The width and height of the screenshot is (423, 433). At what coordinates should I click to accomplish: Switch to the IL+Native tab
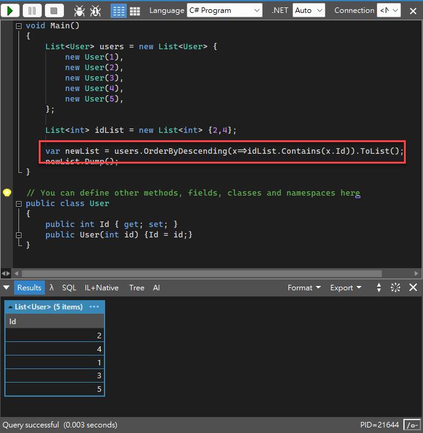tap(101, 287)
